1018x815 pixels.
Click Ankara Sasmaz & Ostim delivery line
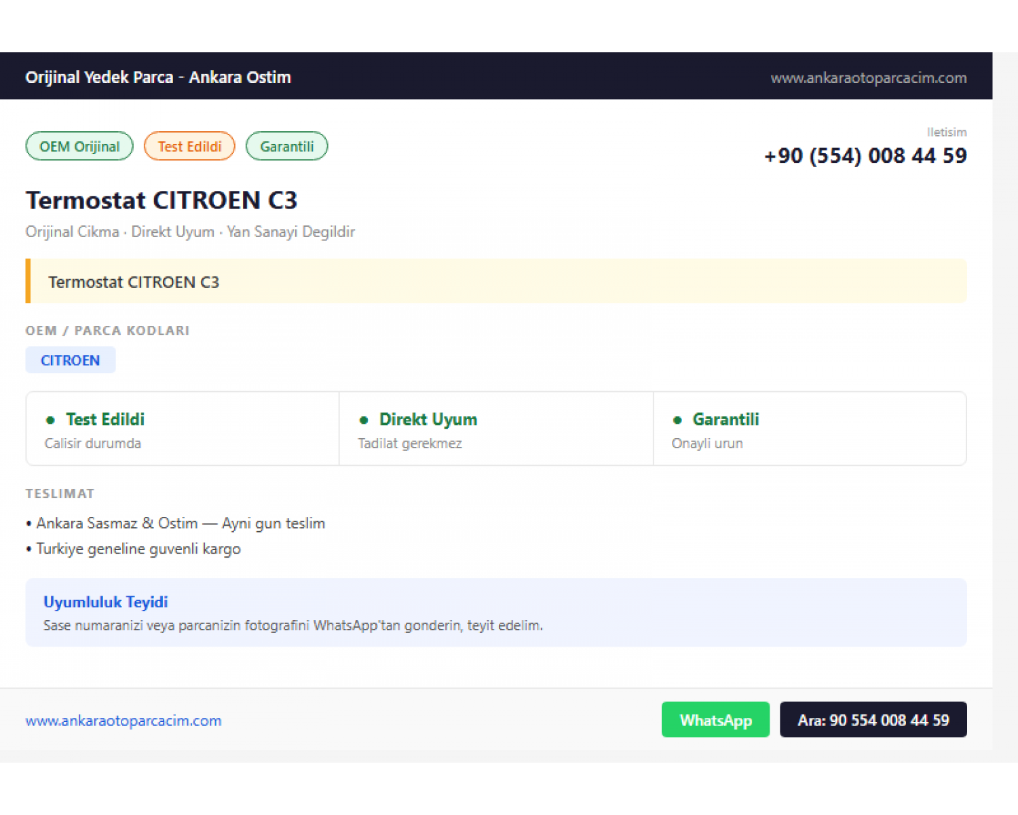click(x=176, y=523)
